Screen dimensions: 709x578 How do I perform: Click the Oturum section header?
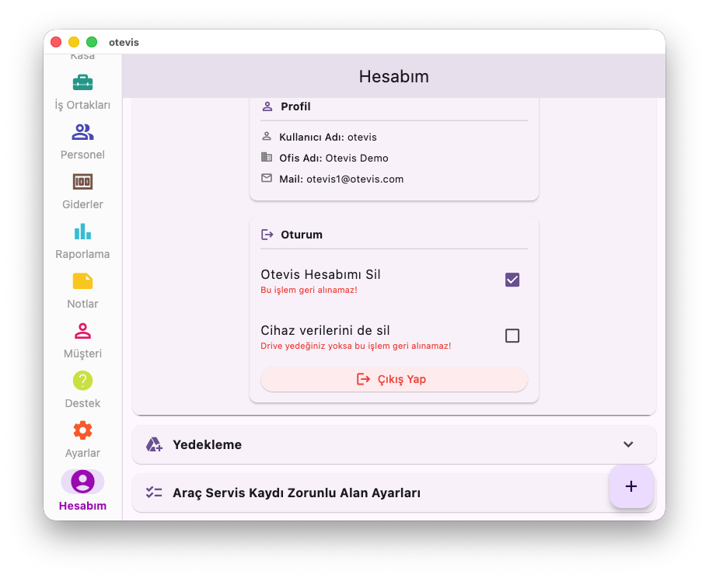tap(302, 235)
